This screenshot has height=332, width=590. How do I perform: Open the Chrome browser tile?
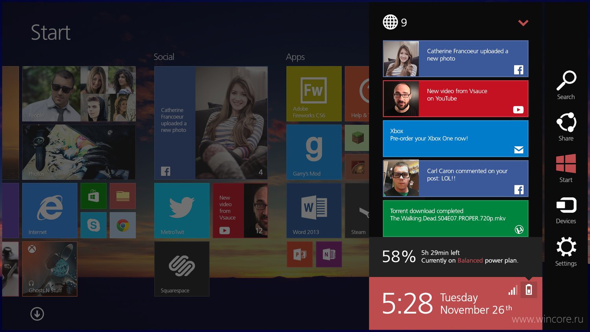point(123,225)
